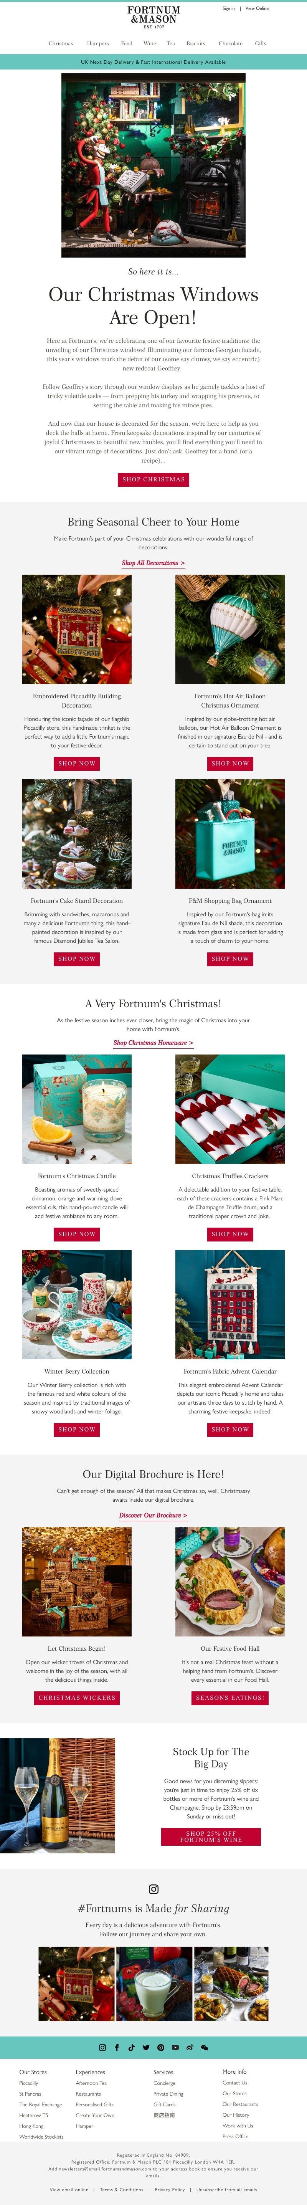The image size is (307, 2205).
Task: Follow the Discover Our Brochure link
Action: tap(154, 1515)
